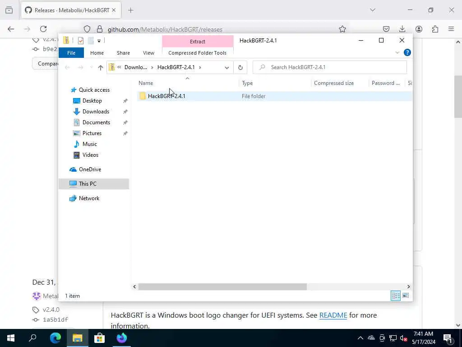Image resolution: width=462 pixels, height=347 pixels.
Task: Open the v2.4.0 tag link on GitHub
Action: [51, 309]
